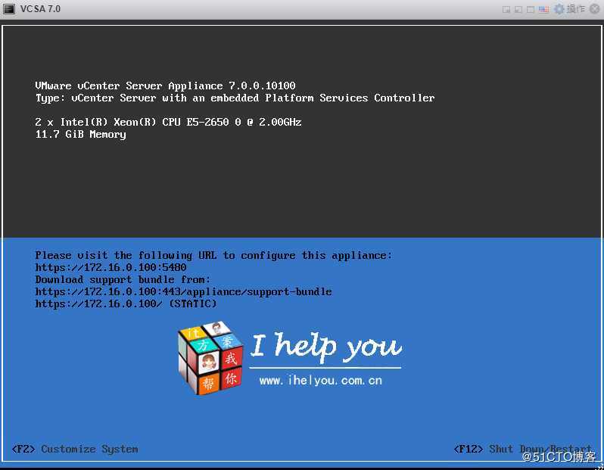Viewport: 604px width, 470px height.
Task: Select the F12 Shut Down/Restart option
Action: click(x=523, y=450)
